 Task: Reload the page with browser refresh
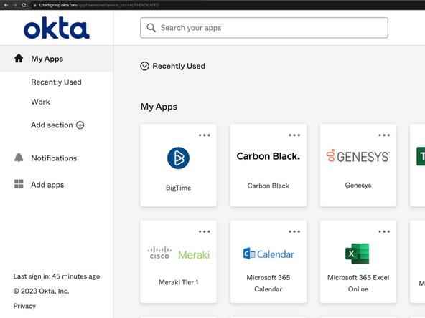click(24, 5)
